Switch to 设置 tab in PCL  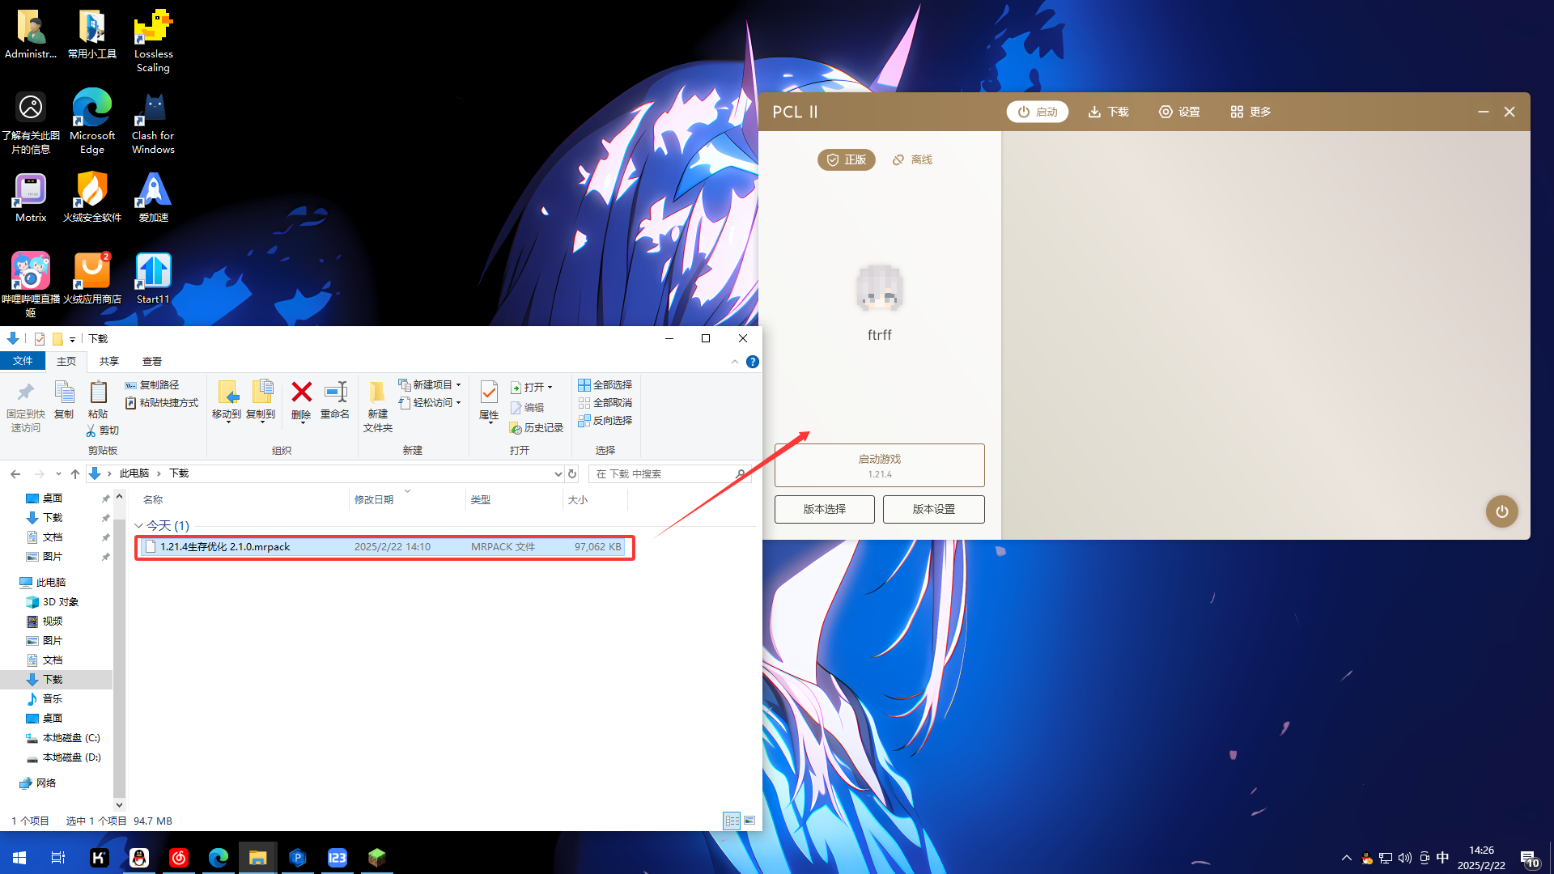click(1179, 112)
